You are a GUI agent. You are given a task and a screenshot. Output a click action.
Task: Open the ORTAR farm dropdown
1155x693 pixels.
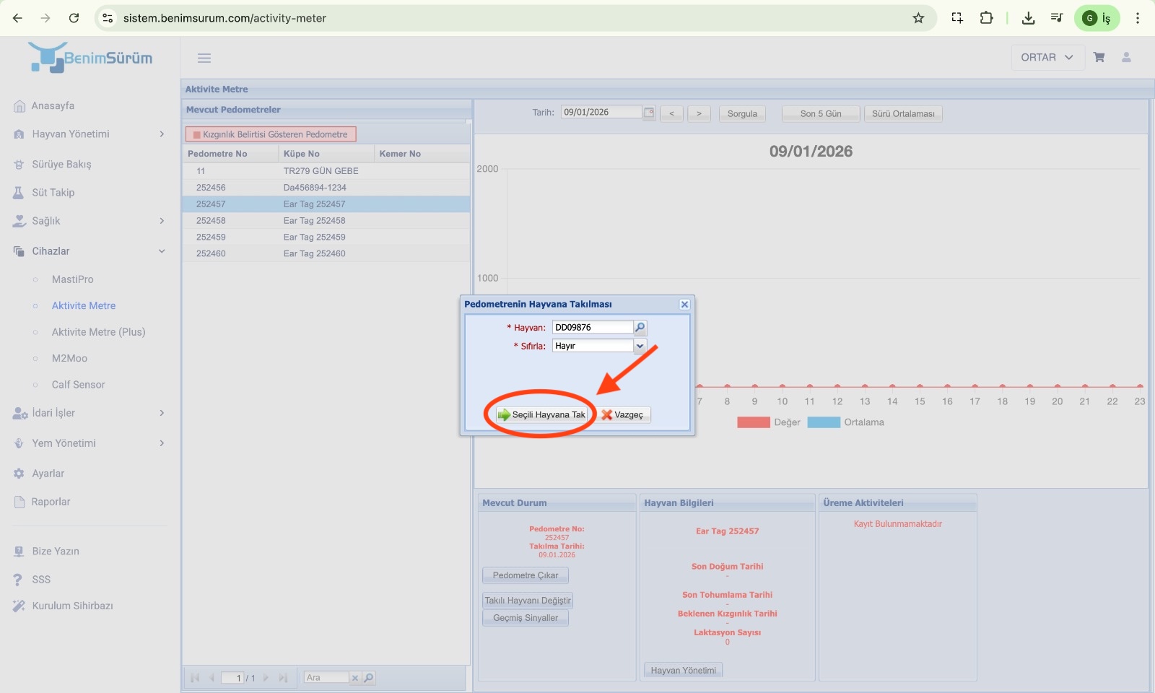pos(1047,57)
